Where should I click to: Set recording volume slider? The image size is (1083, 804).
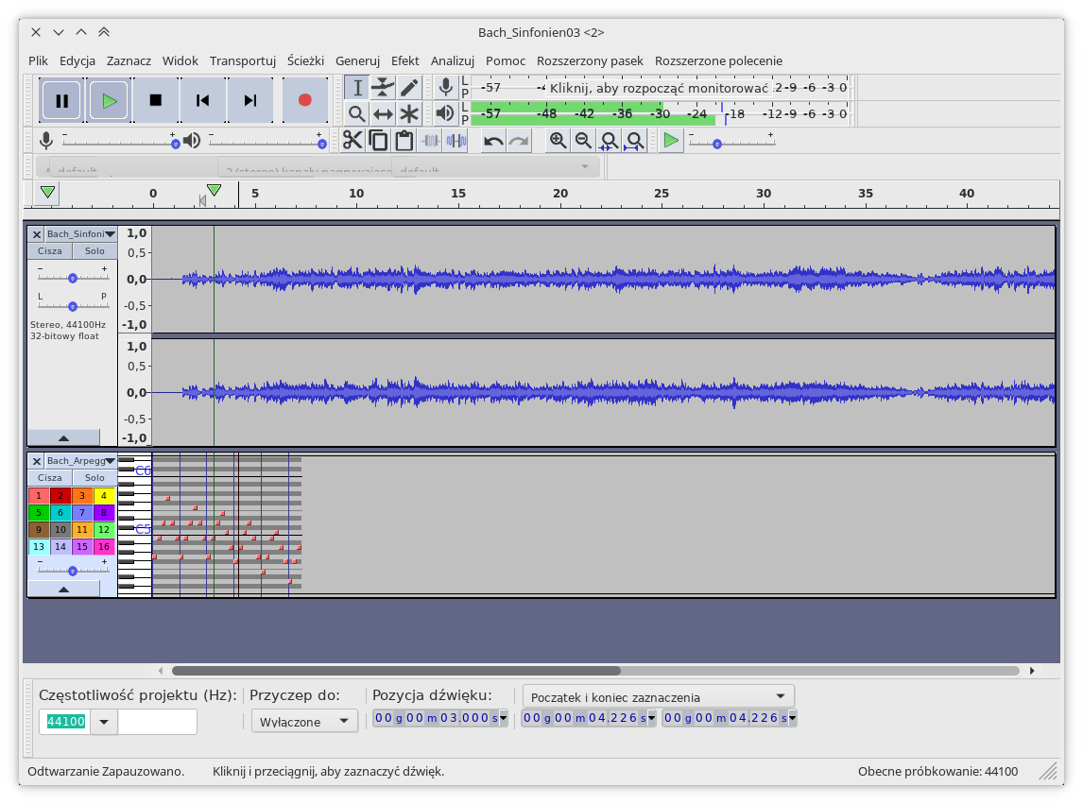(x=121, y=143)
